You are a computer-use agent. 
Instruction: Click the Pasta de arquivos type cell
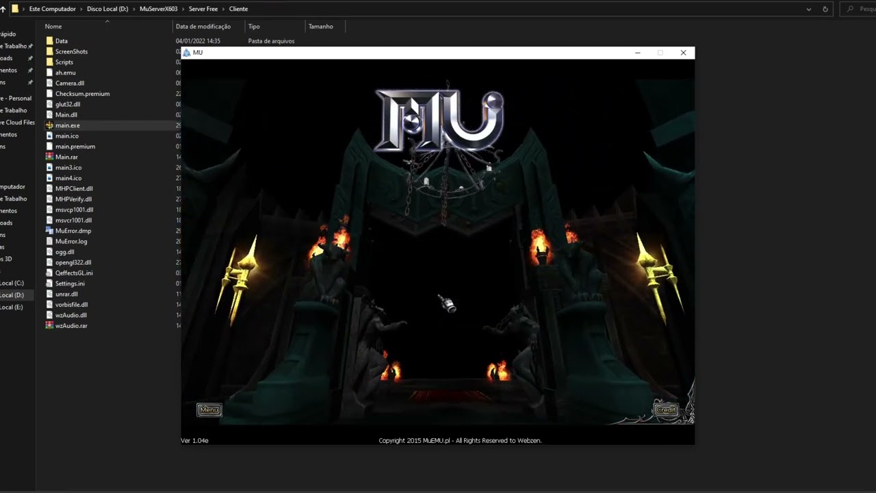click(271, 41)
